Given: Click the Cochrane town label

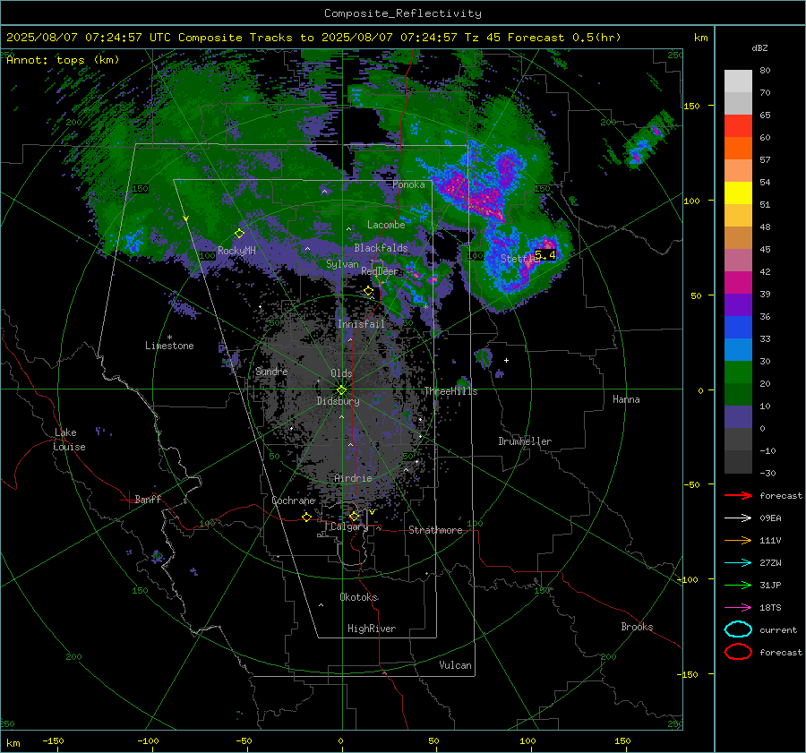Looking at the screenshot, I should pyautogui.click(x=293, y=501).
